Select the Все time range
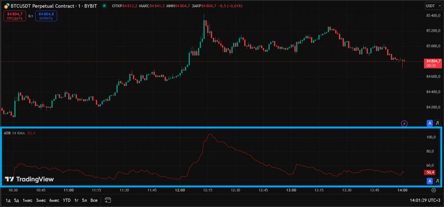This screenshot has height=207, width=444. pyautogui.click(x=94, y=200)
